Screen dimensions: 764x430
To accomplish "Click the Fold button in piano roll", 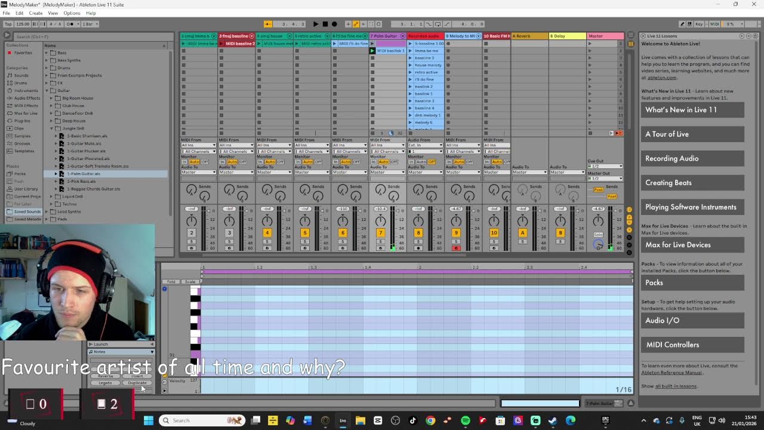I will 171,282.
